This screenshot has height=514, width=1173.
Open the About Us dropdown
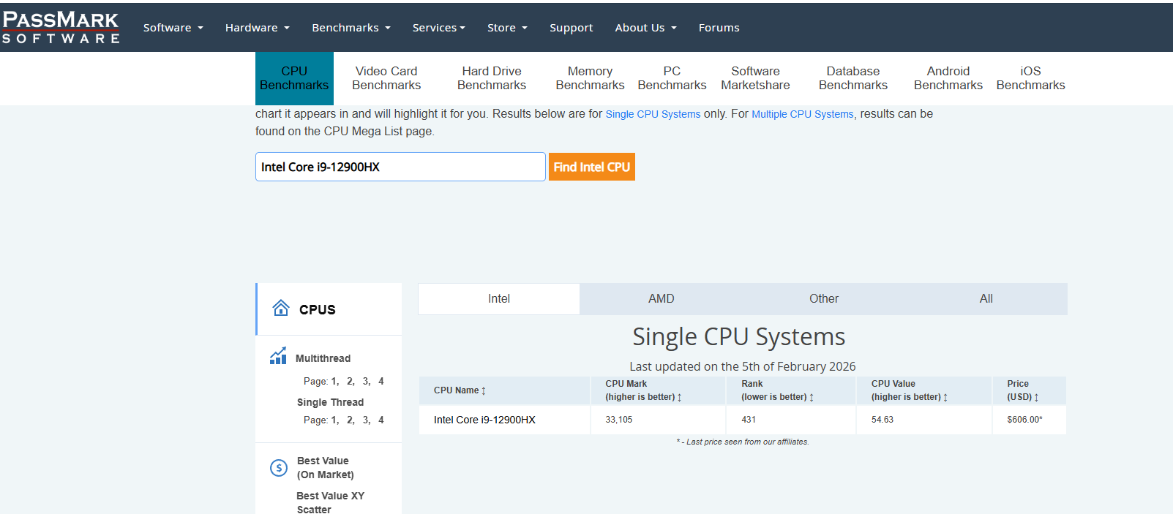point(645,28)
